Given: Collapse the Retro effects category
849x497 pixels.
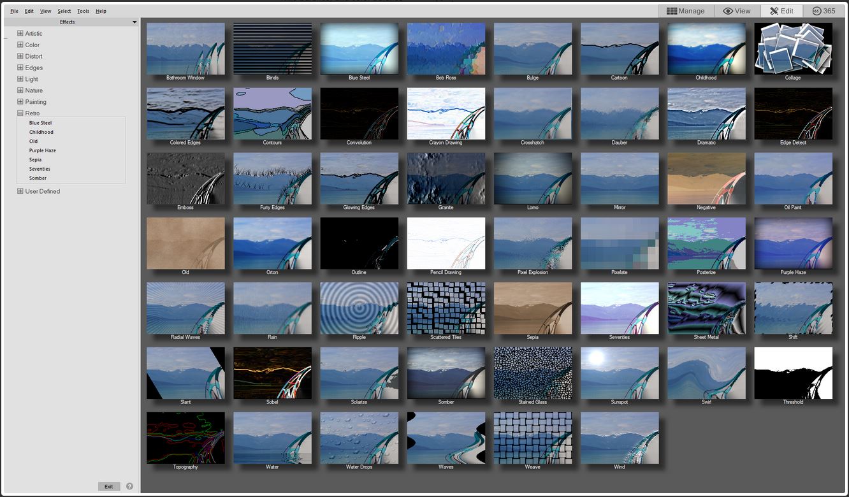Looking at the screenshot, I should pyautogui.click(x=20, y=113).
